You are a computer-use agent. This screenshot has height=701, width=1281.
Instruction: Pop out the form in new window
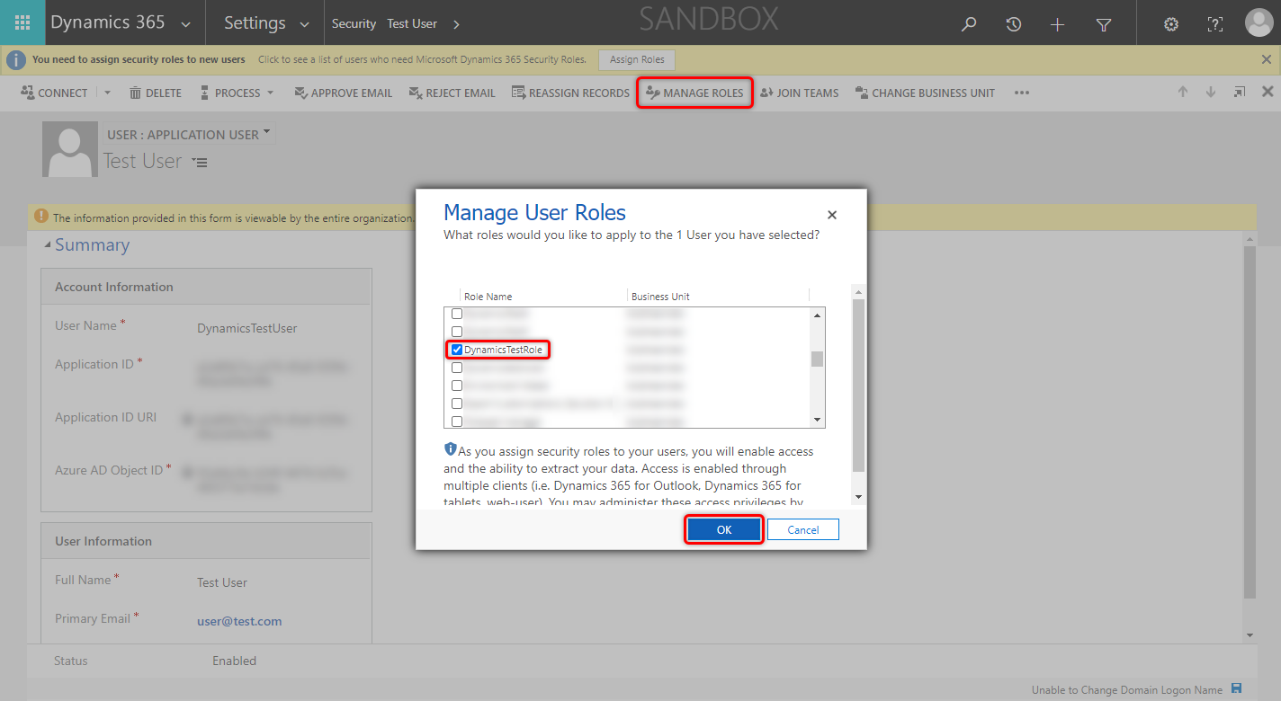tap(1240, 92)
